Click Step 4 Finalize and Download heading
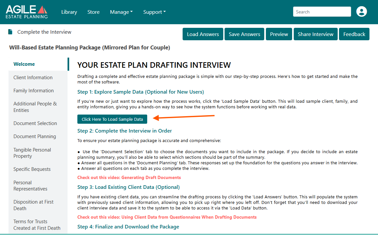 click(x=128, y=226)
